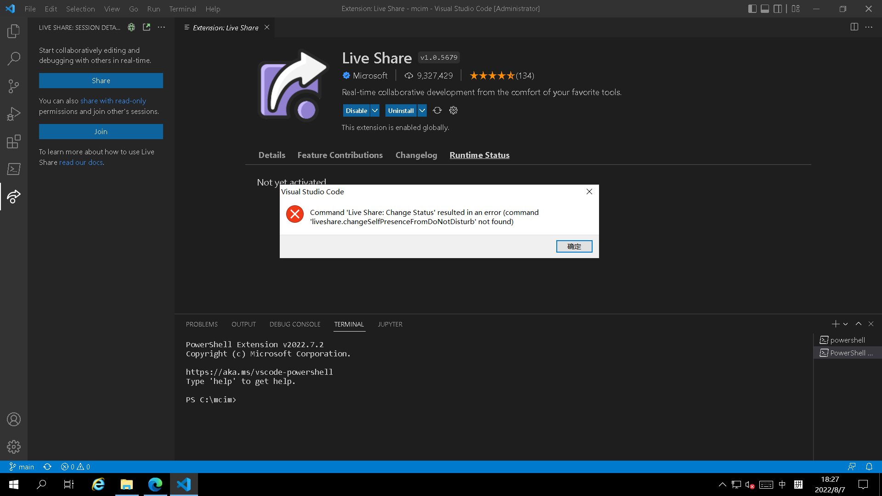882x496 pixels.
Task: Open the Extensions view
Action: coord(14,141)
